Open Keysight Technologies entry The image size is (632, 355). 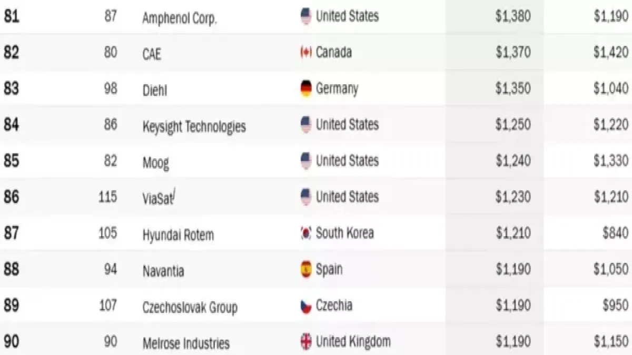point(194,127)
